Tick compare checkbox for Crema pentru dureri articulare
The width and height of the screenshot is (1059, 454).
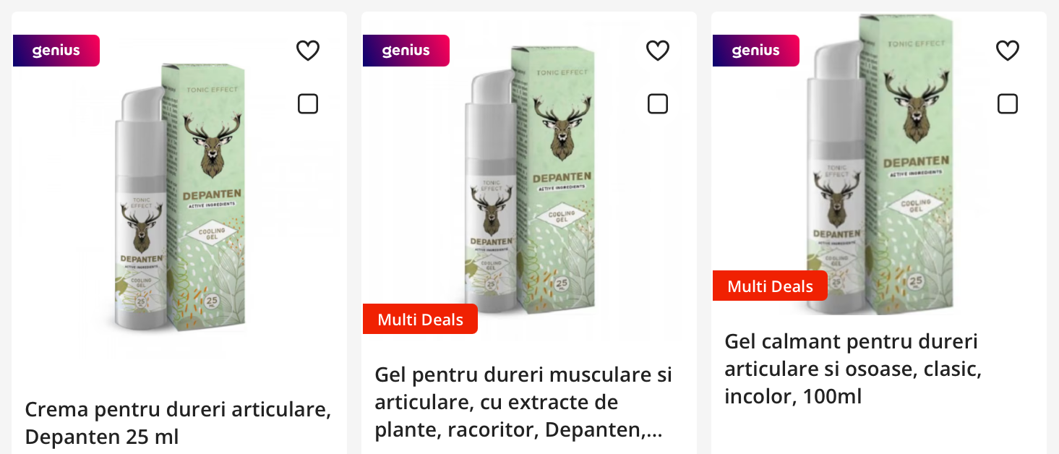coord(308,104)
